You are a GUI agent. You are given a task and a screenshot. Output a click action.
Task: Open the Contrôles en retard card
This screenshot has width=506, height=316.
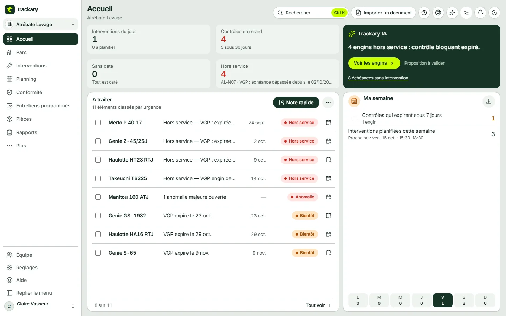(278, 39)
